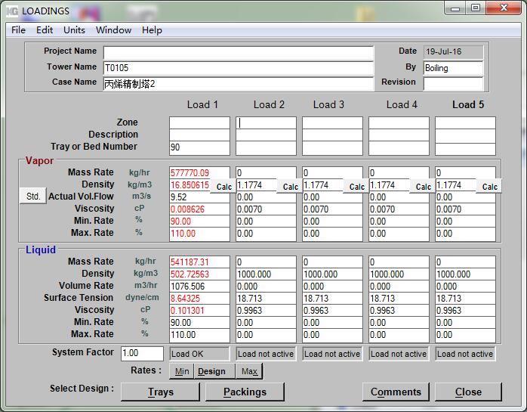The image size is (527, 412).
Task: Click vapor Min. Rate 90.00 in Load 1
Action: [x=199, y=221]
